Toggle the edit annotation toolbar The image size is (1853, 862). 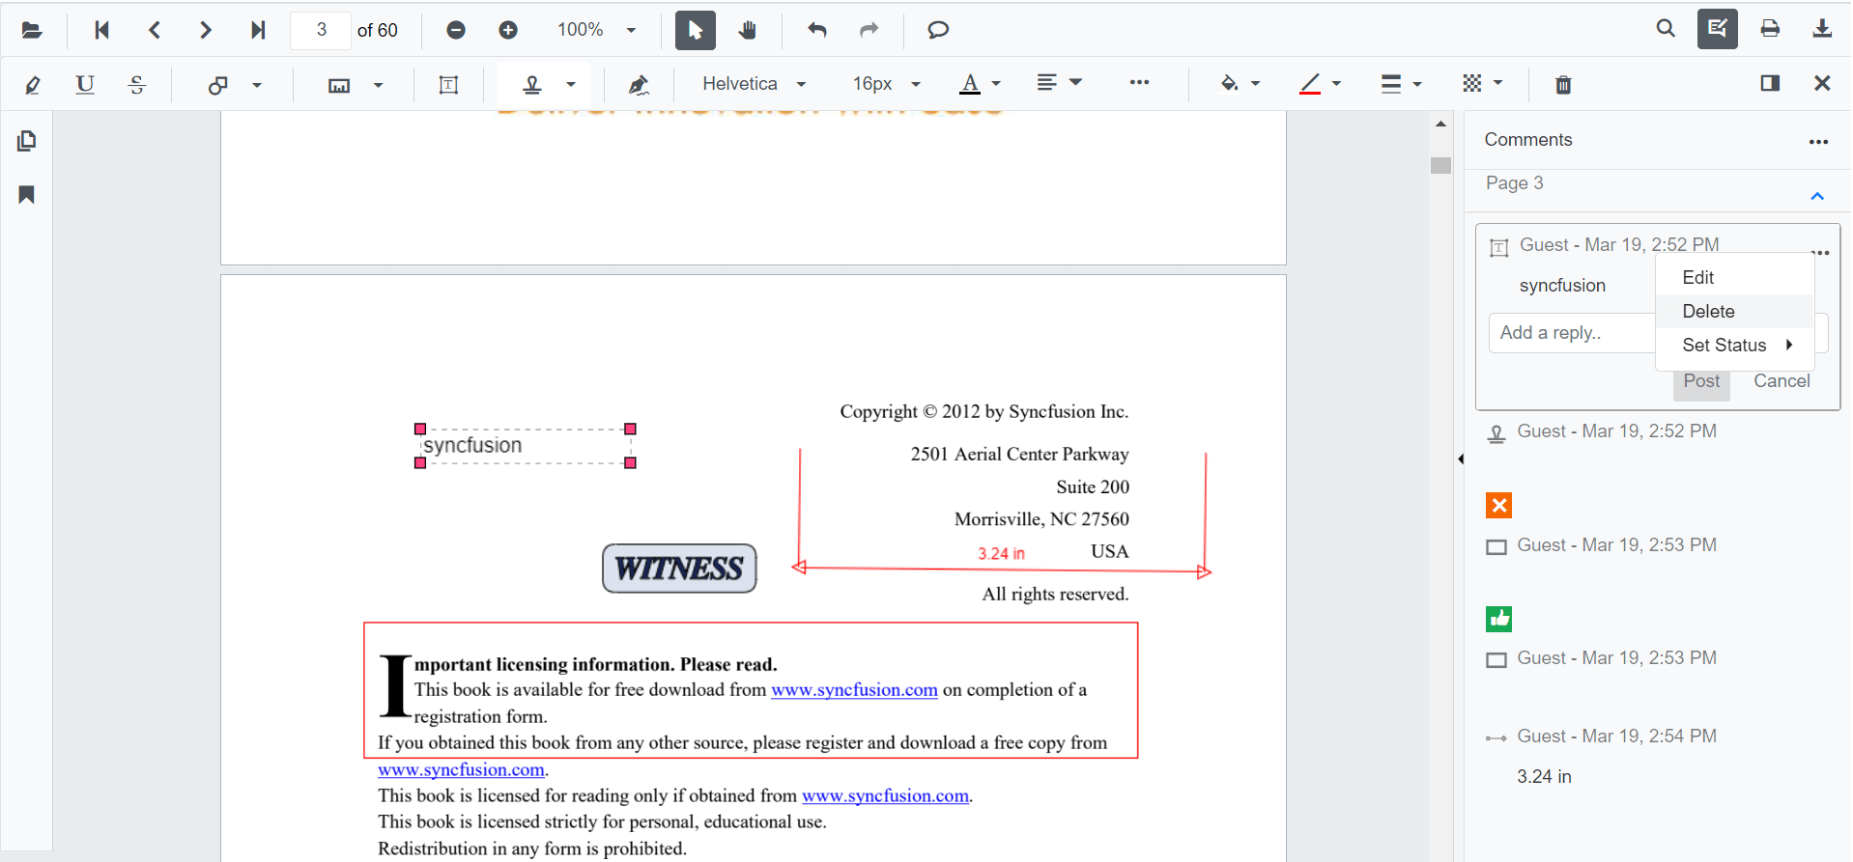coord(1718,29)
